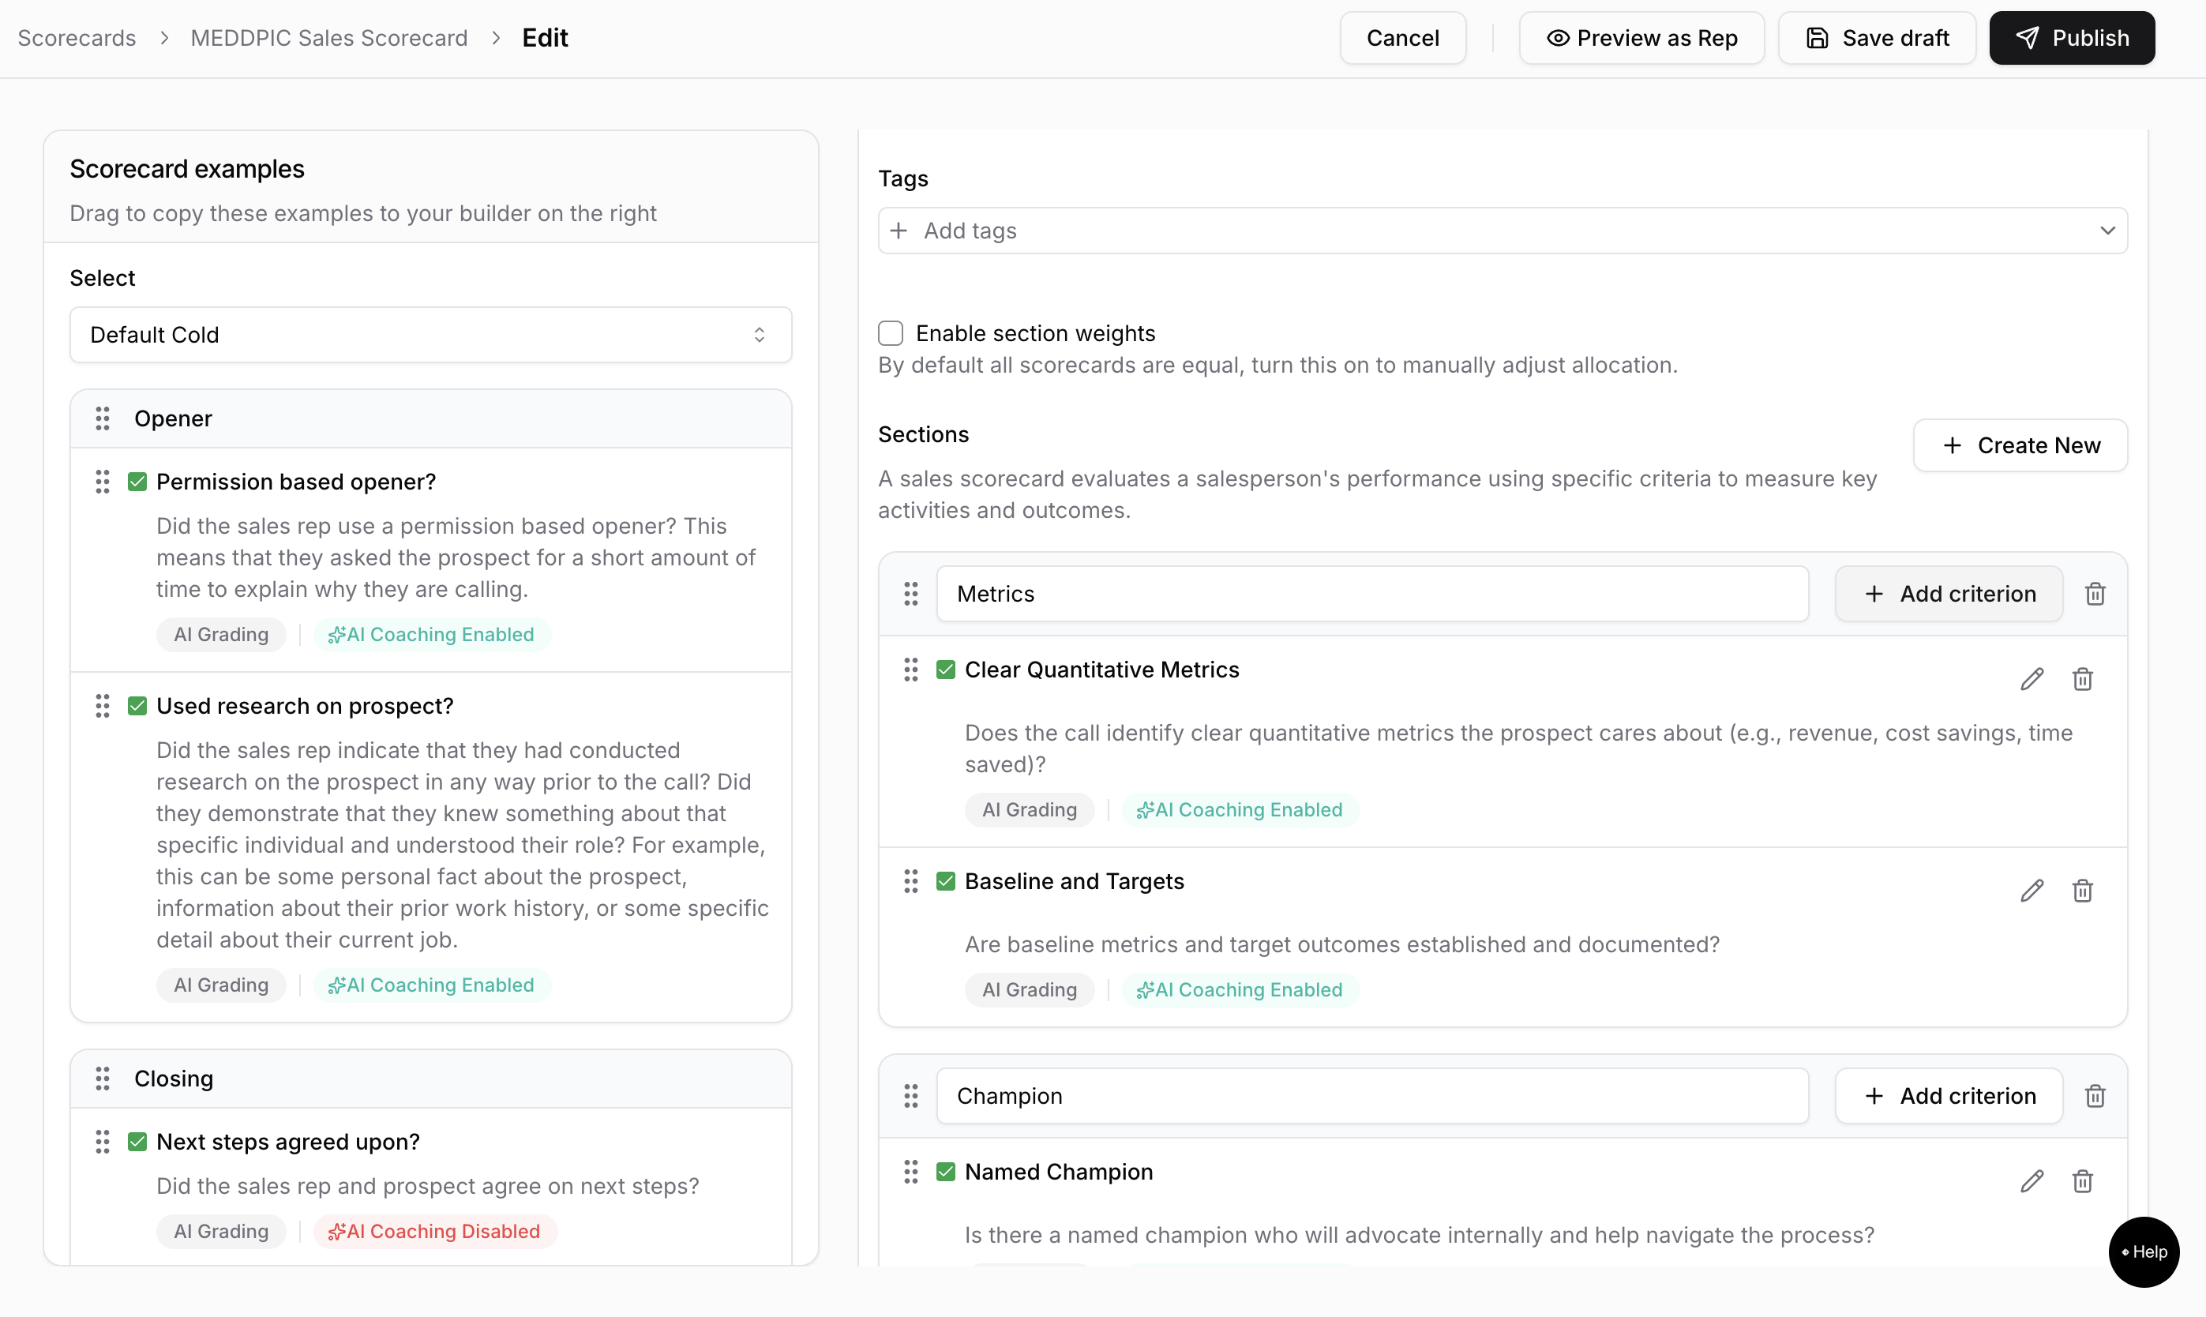This screenshot has height=1317, width=2206.
Task: Click AI Coaching Disabled badge on Next steps
Action: (x=435, y=1231)
